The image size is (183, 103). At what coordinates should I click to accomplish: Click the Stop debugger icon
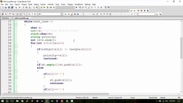click(x=101, y=7)
